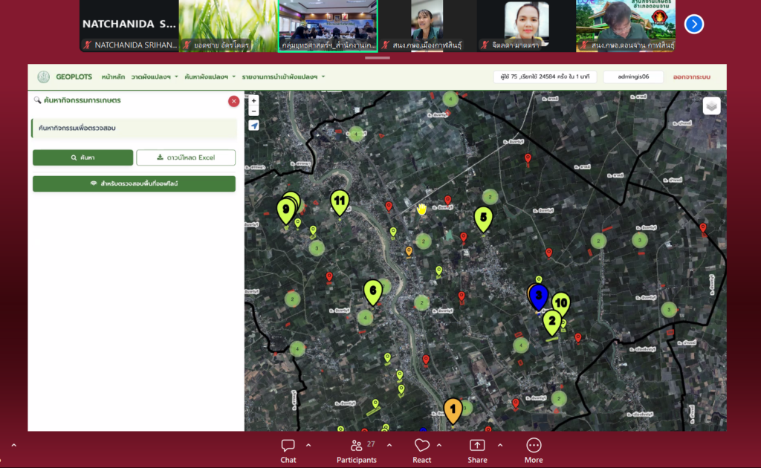The height and width of the screenshot is (468, 761).
Task: Click the green ค้นหา search button
Action: 83,157
